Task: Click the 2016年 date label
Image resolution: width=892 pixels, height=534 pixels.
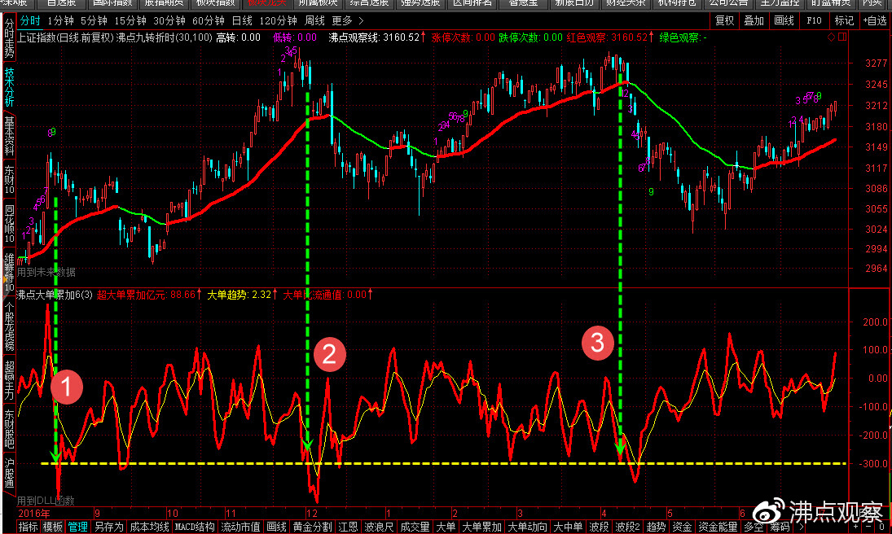Action: pyautogui.click(x=33, y=514)
